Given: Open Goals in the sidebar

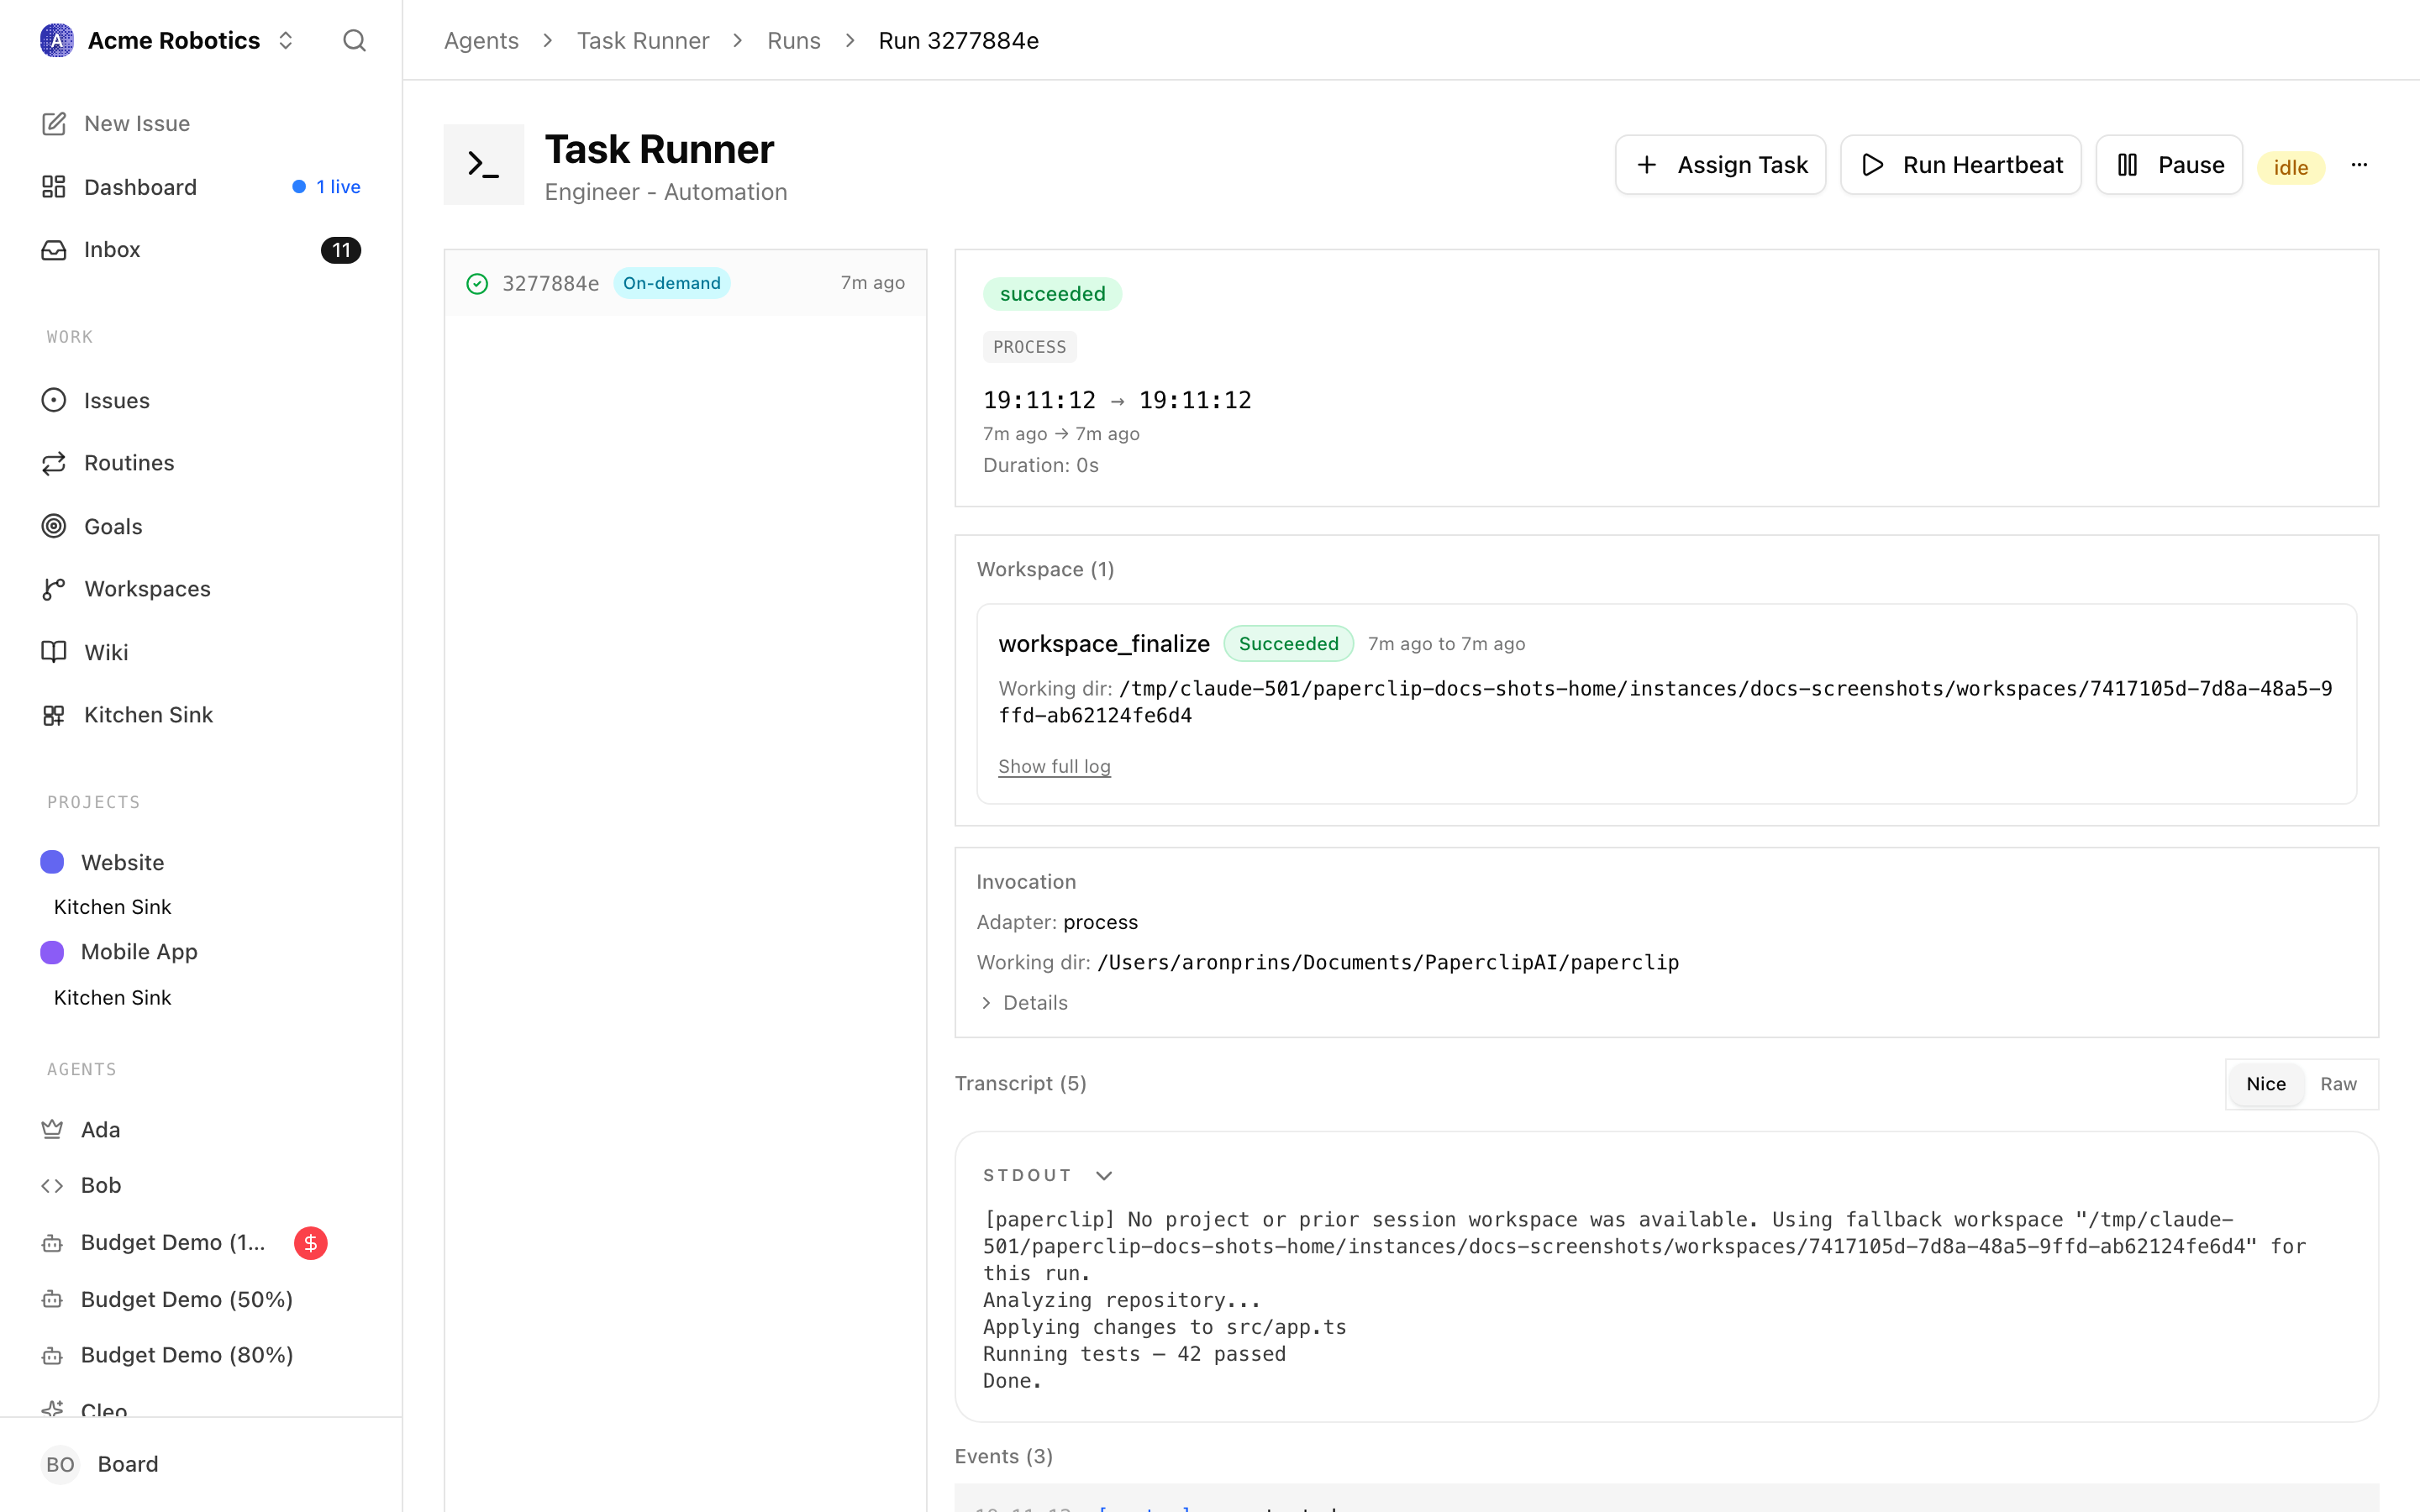Looking at the screenshot, I should pos(201,526).
